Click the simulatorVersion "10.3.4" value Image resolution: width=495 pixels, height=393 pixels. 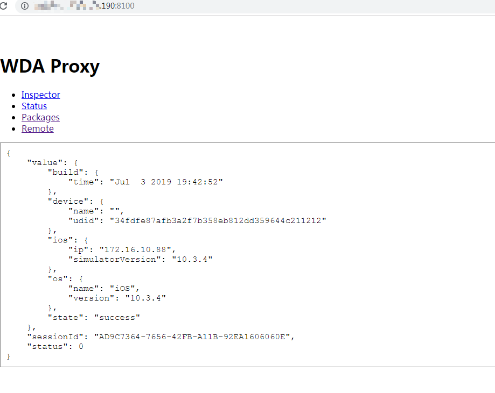coord(192,259)
